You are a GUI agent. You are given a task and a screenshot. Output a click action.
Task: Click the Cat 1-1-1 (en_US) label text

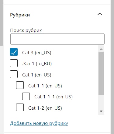tap(54, 97)
